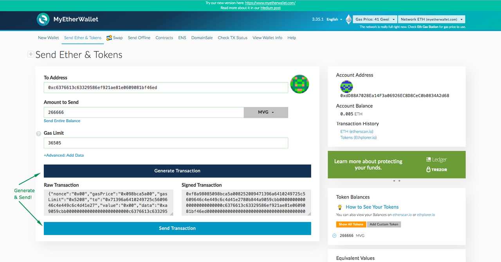
Task: Remove the 266666 MVG token via minus icon
Action: pos(334,236)
